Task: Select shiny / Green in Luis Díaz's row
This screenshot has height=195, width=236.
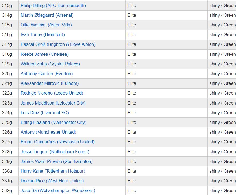Action: pyautogui.click(x=222, y=113)
